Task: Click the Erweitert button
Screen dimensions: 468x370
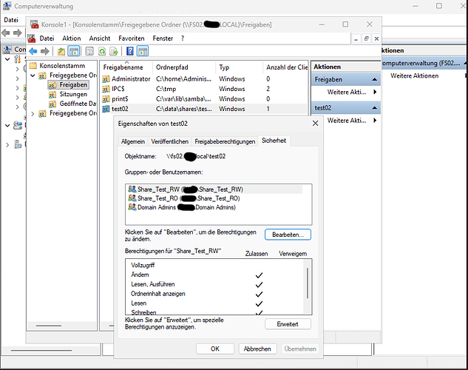Action: (288, 324)
